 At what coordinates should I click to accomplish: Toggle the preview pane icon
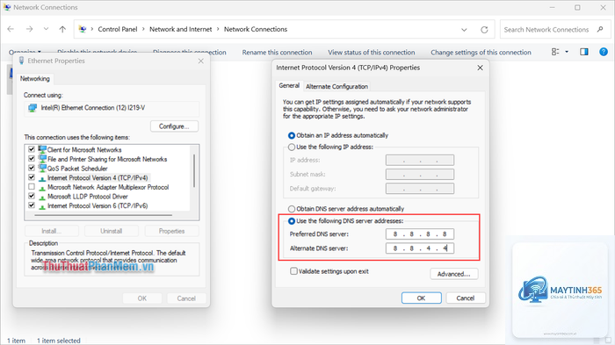click(x=584, y=52)
